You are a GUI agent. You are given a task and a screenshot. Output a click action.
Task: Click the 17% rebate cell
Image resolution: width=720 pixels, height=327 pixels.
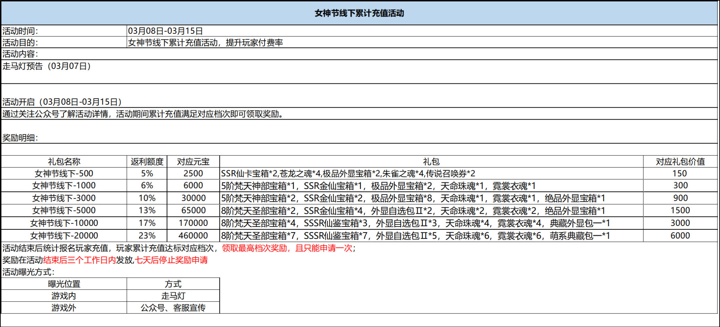(x=147, y=223)
